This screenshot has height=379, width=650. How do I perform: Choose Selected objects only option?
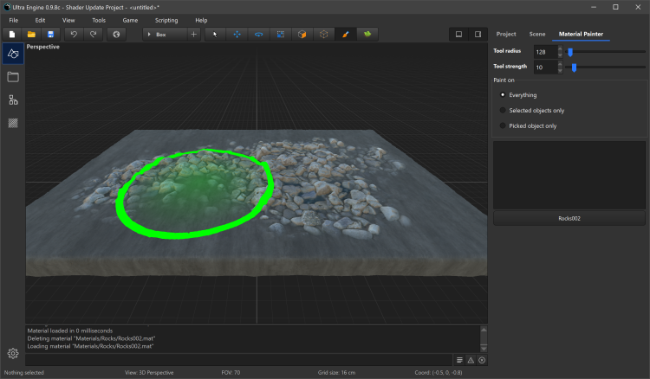click(x=504, y=110)
